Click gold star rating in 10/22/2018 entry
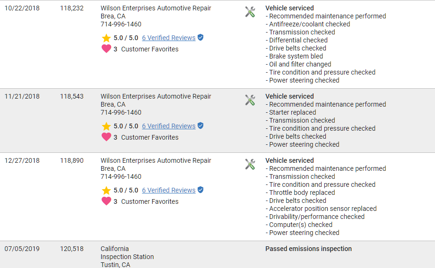 (x=106, y=38)
